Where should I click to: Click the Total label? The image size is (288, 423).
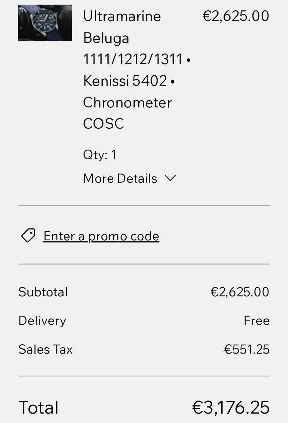click(x=39, y=407)
